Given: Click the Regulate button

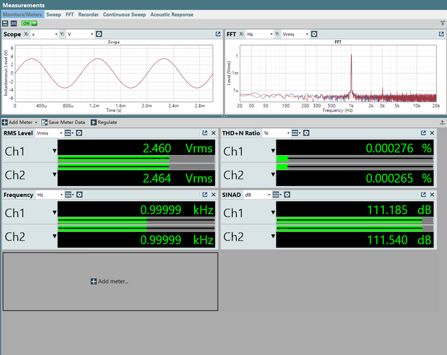Looking at the screenshot, I should click(104, 122).
